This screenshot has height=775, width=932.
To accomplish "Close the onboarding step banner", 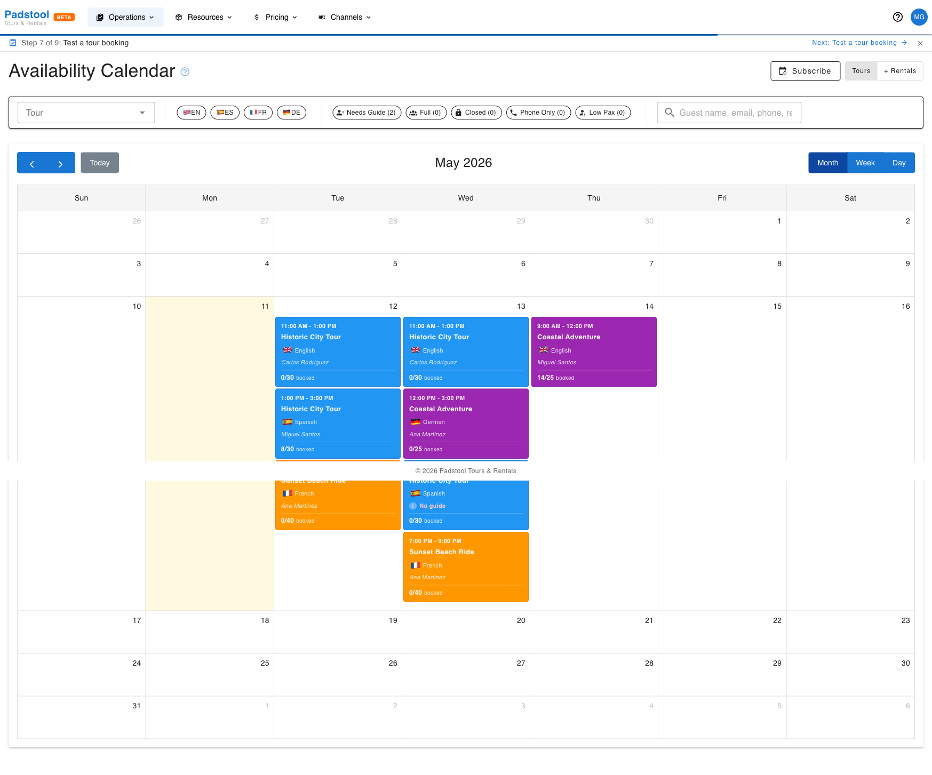I will pyautogui.click(x=920, y=43).
